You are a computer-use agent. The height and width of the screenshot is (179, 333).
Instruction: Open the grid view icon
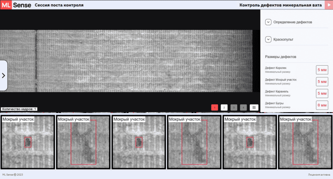pos(253,107)
